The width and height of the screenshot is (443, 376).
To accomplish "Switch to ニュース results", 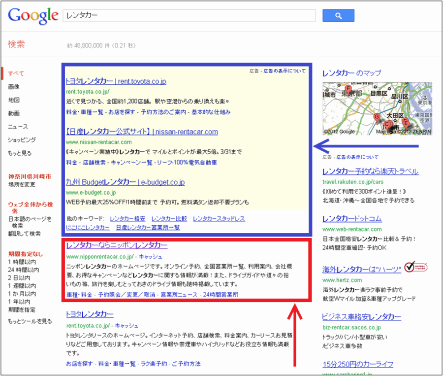I will (18, 127).
